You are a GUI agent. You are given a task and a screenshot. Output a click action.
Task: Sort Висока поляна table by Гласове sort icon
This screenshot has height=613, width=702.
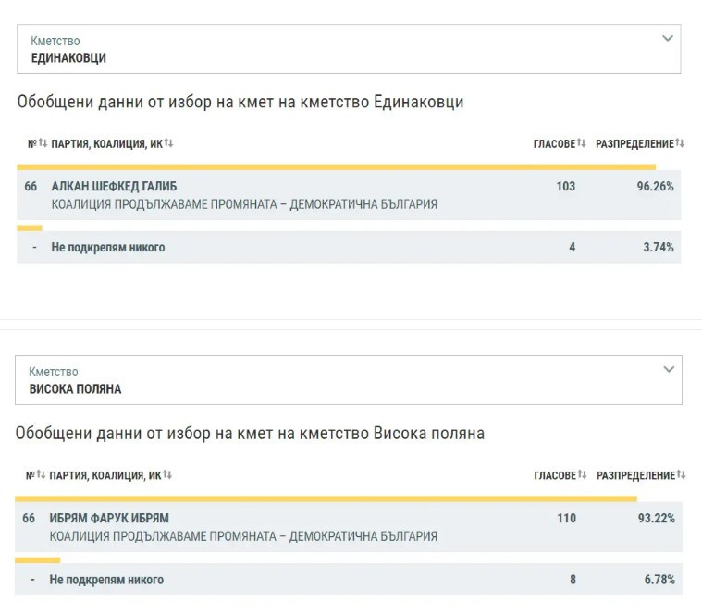point(583,475)
